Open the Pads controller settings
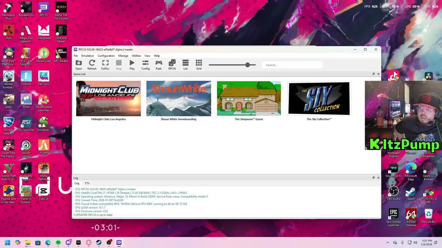This screenshot has height=248, width=442. tap(158, 64)
